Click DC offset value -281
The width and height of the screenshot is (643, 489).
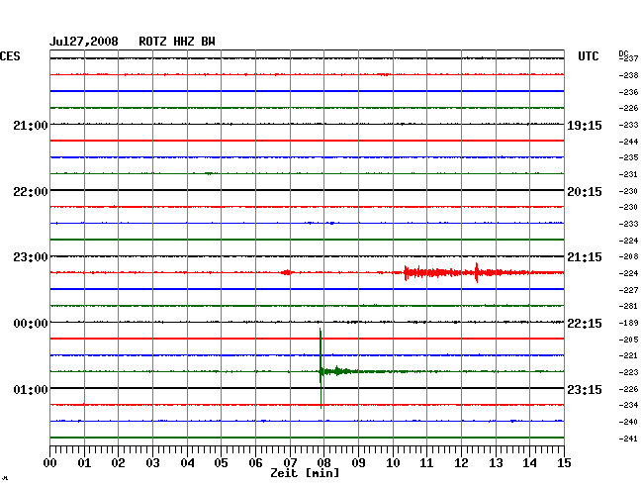[x=628, y=306]
